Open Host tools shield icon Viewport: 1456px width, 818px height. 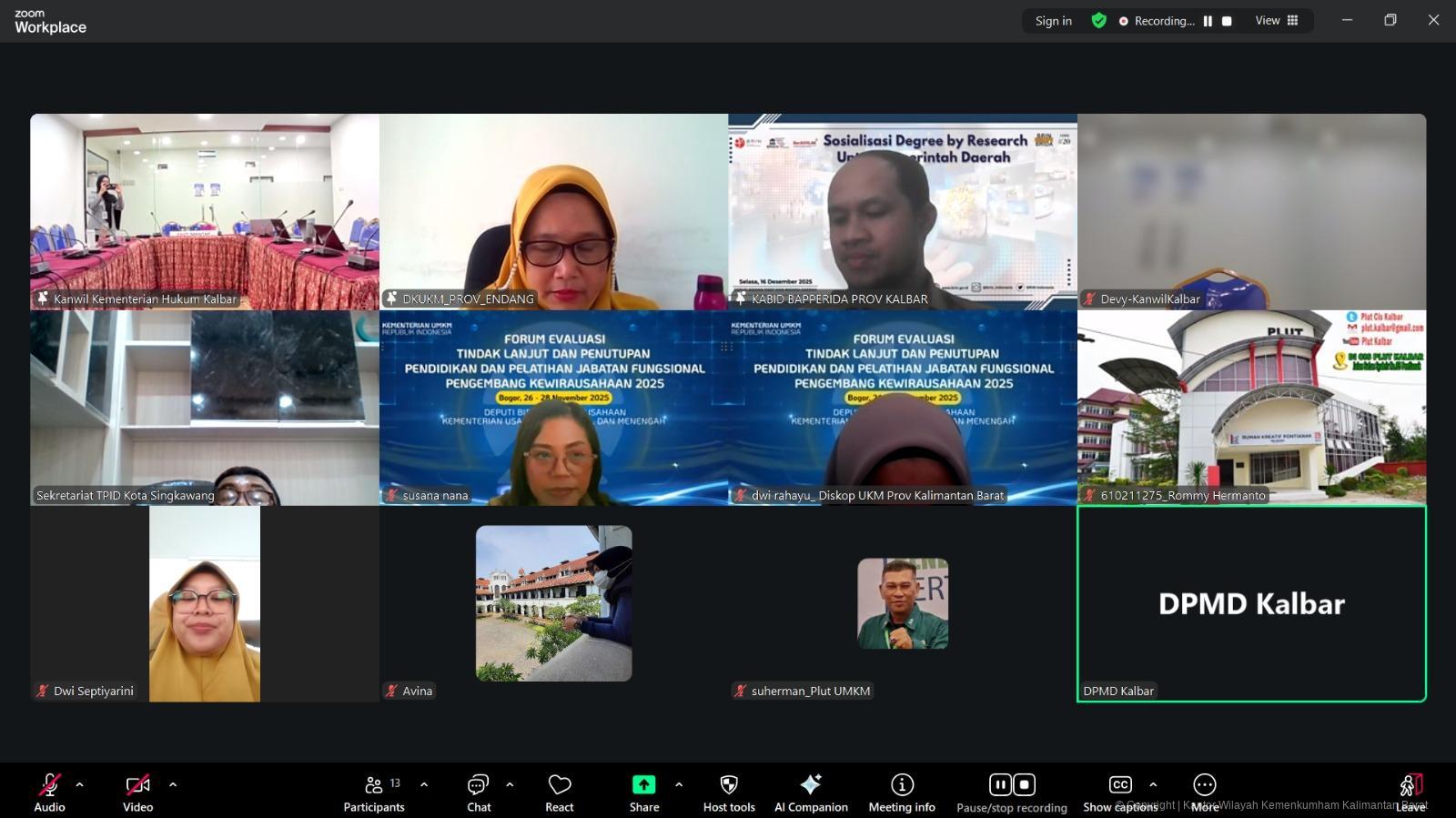pos(729,791)
